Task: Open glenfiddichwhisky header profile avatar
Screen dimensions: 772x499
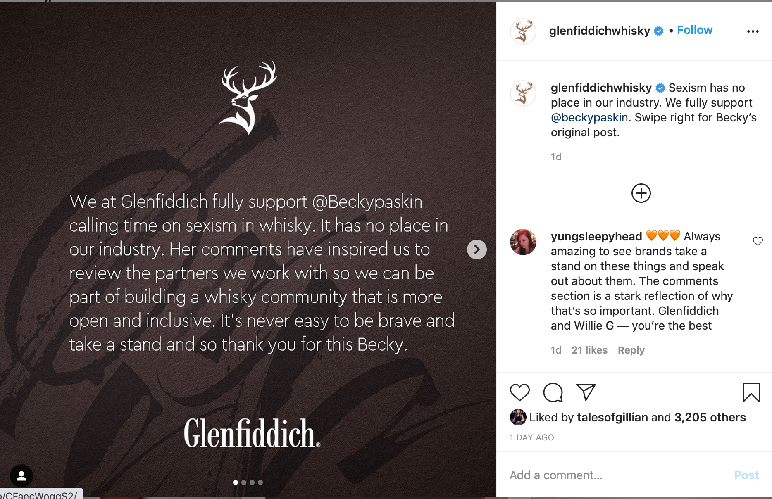Action: 523,31
